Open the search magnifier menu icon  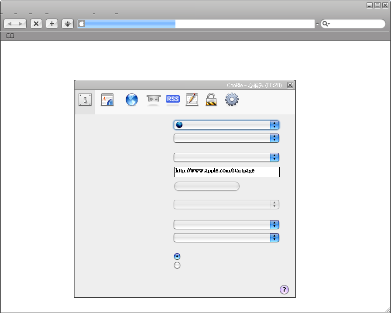pos(326,24)
